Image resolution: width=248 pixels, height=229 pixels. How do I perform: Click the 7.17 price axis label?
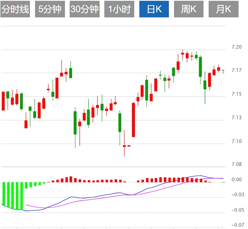[x=237, y=70]
